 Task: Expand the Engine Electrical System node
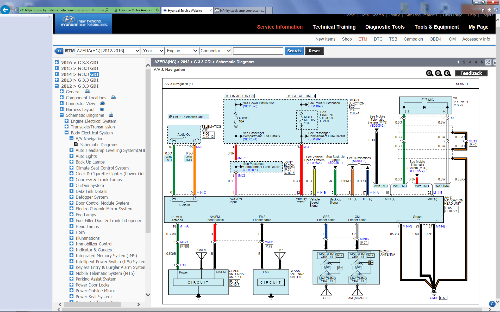(66, 121)
